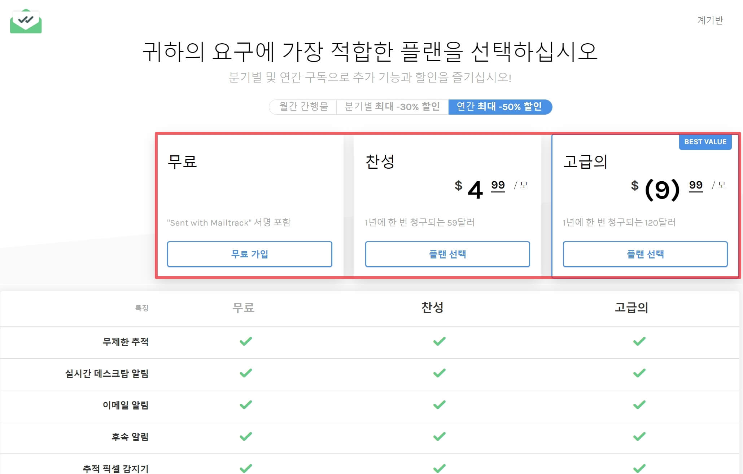
Task: Click the 이메일 알림 feature row label
Action: [126, 405]
